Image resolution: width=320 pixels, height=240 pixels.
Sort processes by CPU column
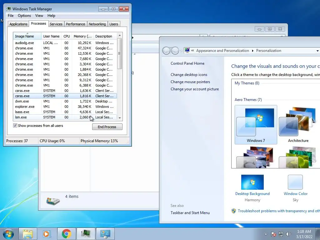click(67, 36)
